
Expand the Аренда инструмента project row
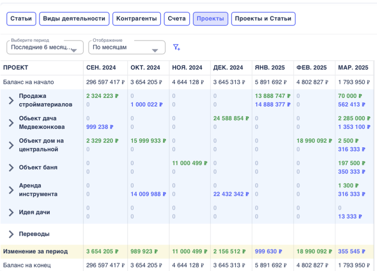click(11, 190)
